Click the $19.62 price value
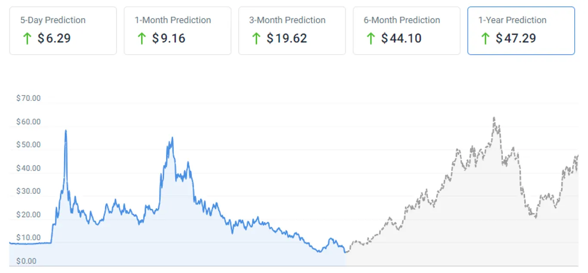The image size is (588, 273). [287, 39]
